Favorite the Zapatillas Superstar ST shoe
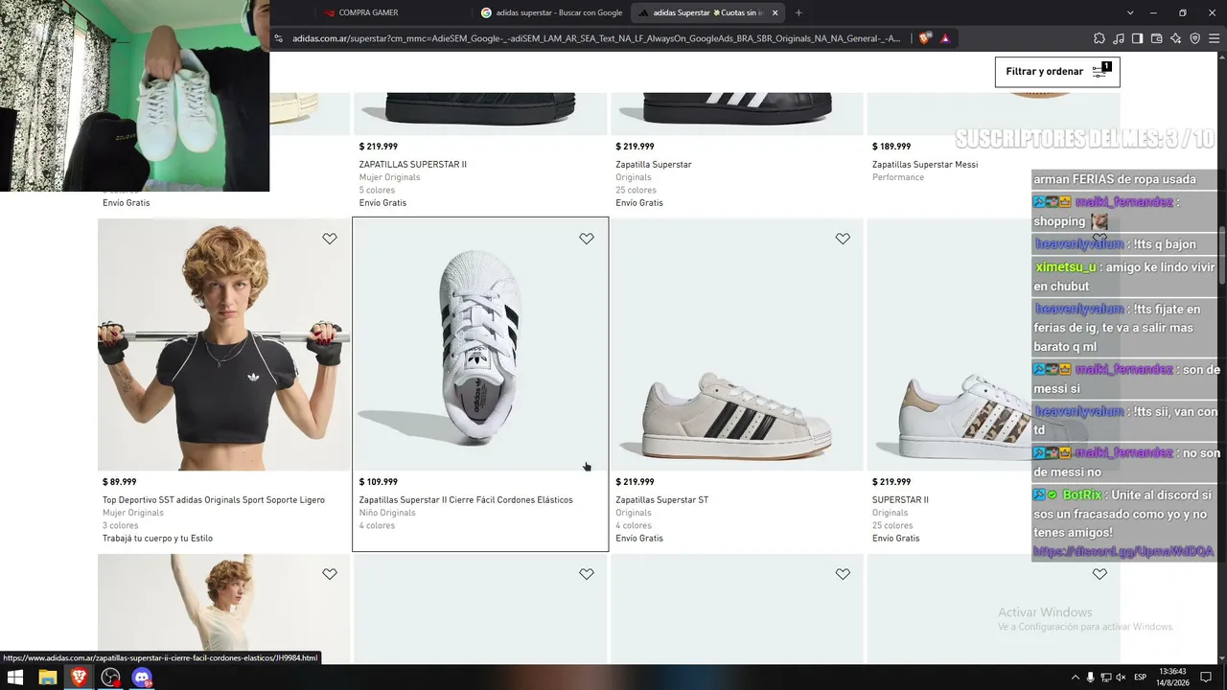The height and width of the screenshot is (690, 1227). [843, 239]
